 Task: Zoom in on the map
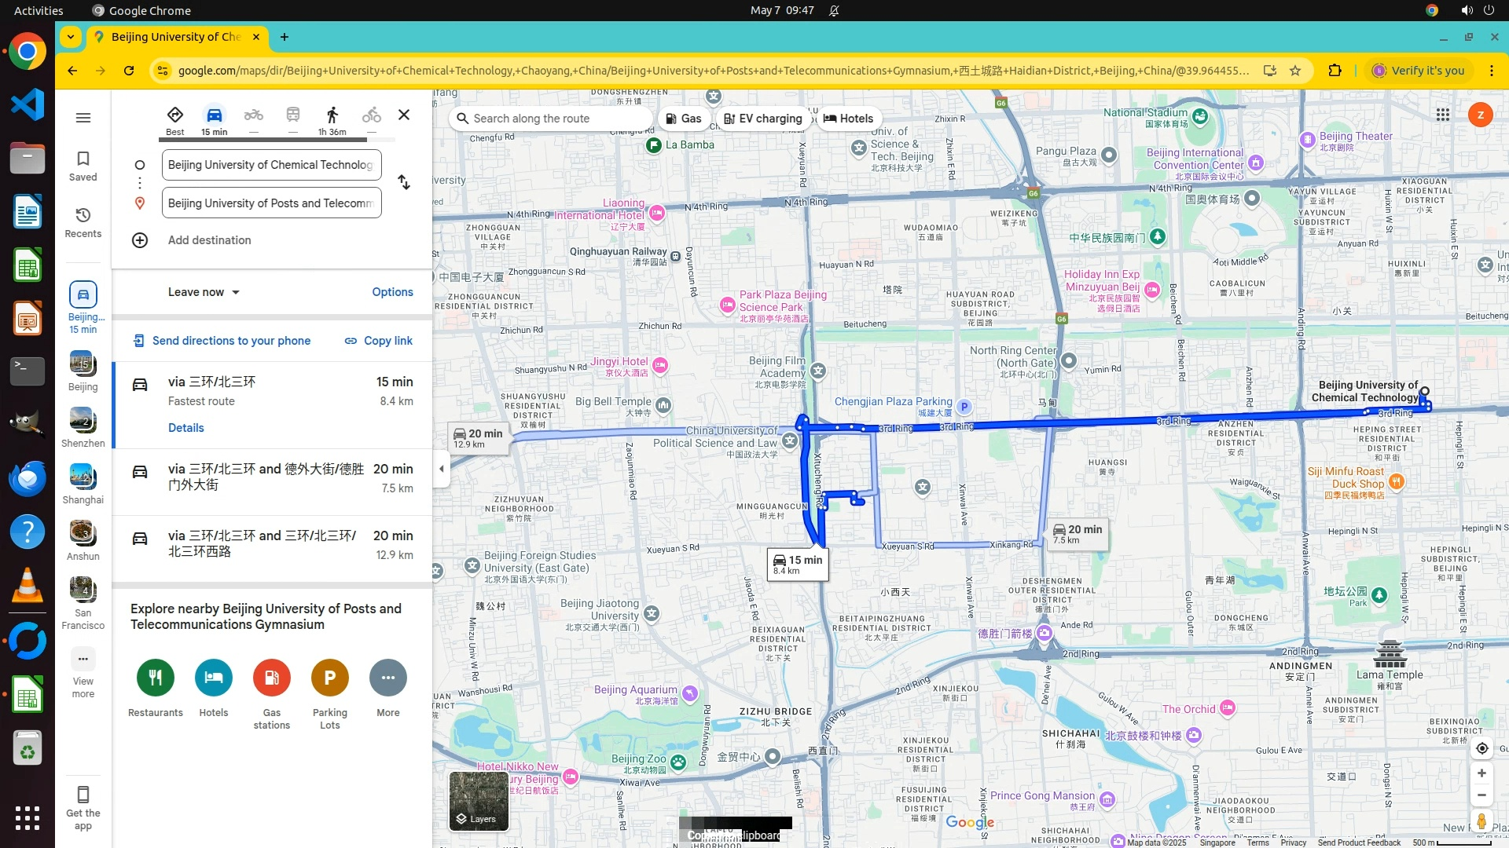pos(1481,773)
